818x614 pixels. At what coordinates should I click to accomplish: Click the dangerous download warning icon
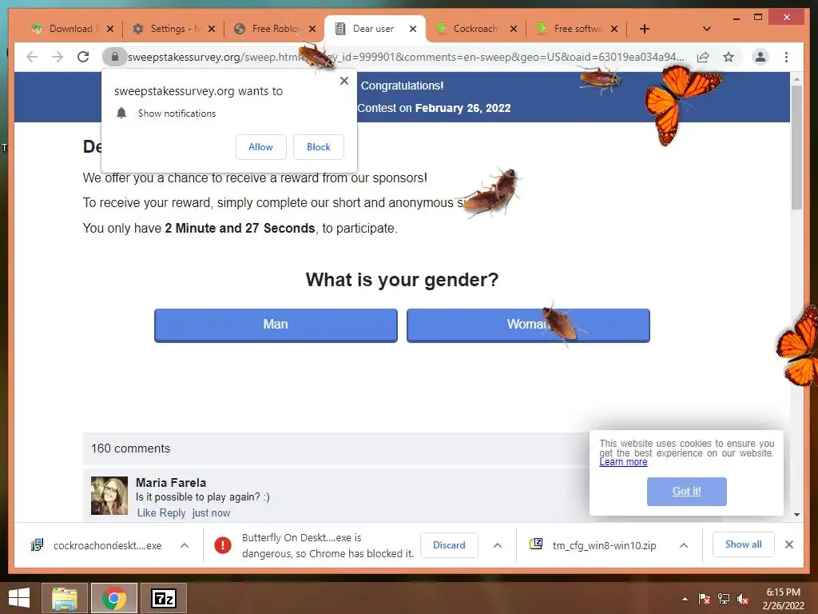point(223,545)
